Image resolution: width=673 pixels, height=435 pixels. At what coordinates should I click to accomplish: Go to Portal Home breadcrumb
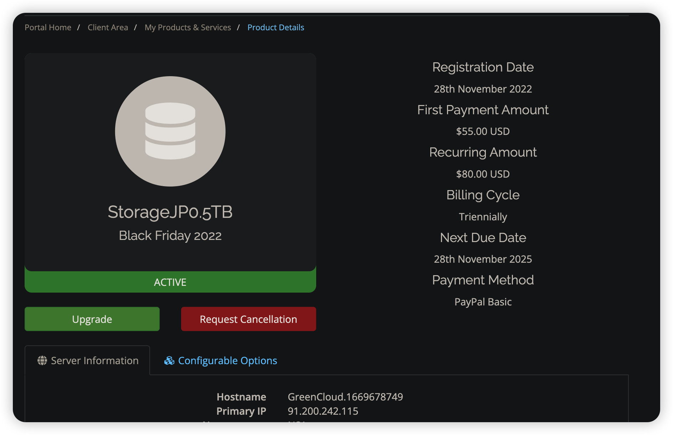(48, 27)
